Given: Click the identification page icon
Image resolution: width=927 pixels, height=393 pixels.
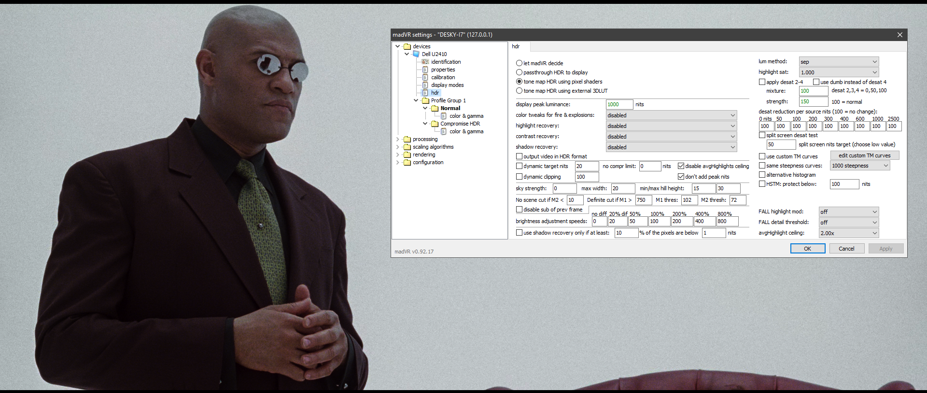Looking at the screenshot, I should pos(425,62).
